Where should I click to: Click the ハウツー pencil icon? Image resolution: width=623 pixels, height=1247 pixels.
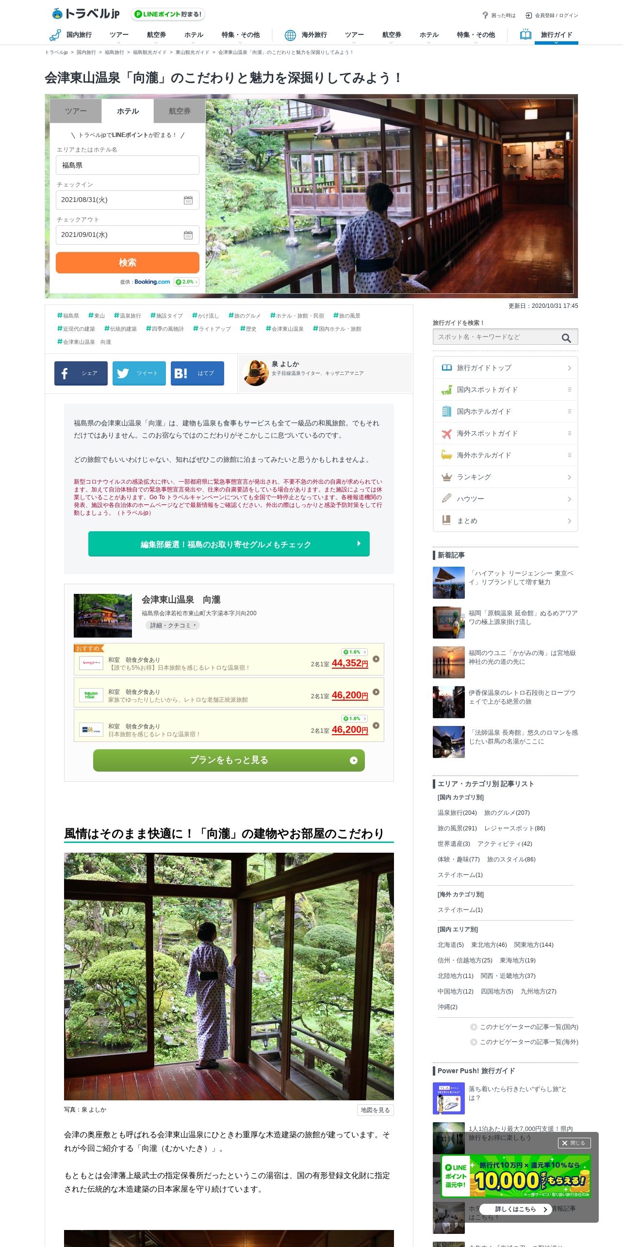coord(446,499)
